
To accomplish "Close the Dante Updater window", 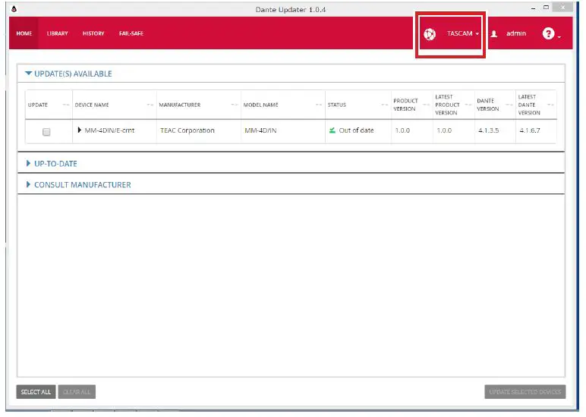I will (562, 8).
